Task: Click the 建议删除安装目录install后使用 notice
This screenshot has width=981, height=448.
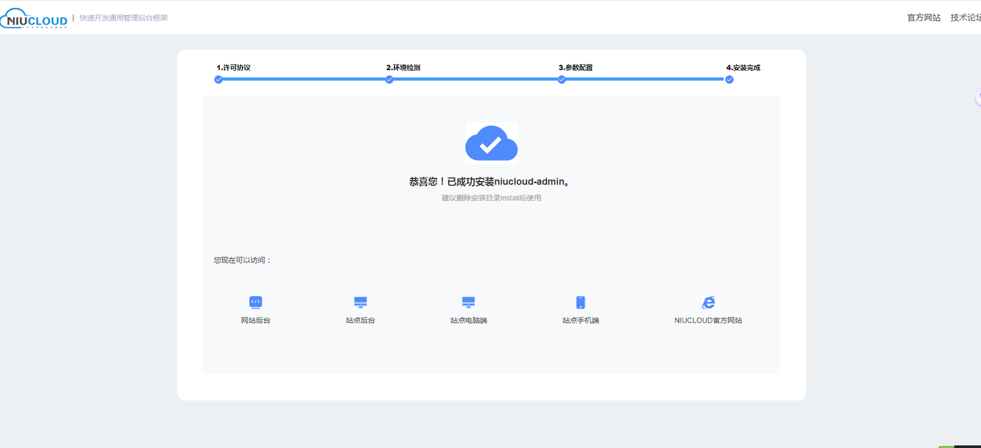Action: click(491, 198)
